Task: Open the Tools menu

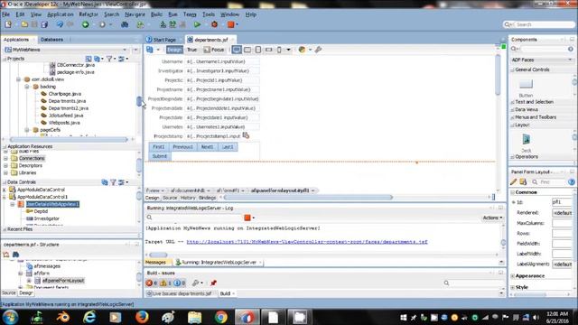Action: click(209, 14)
